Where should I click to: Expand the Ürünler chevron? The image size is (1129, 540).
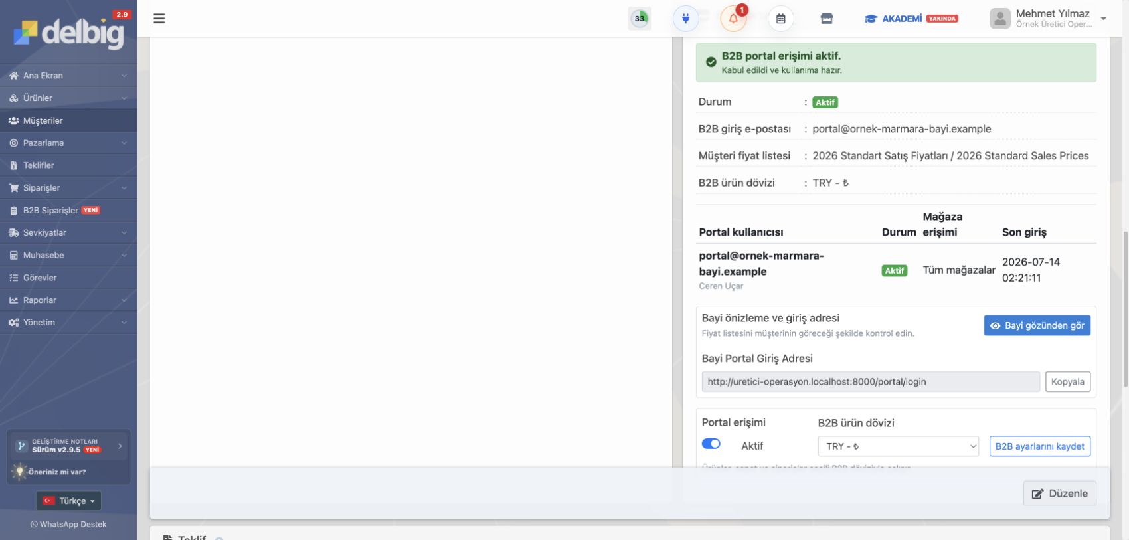click(124, 98)
